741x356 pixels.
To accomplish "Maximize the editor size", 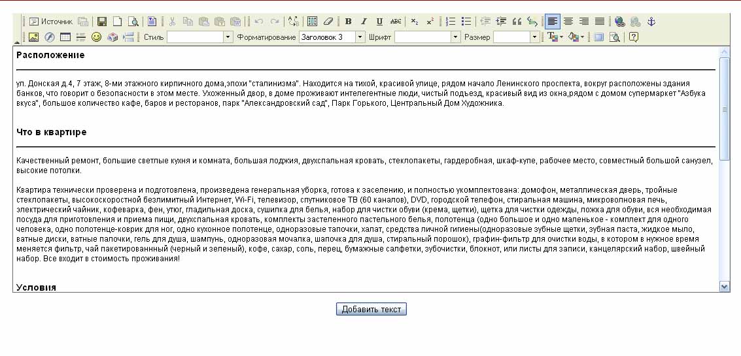I will click(599, 37).
